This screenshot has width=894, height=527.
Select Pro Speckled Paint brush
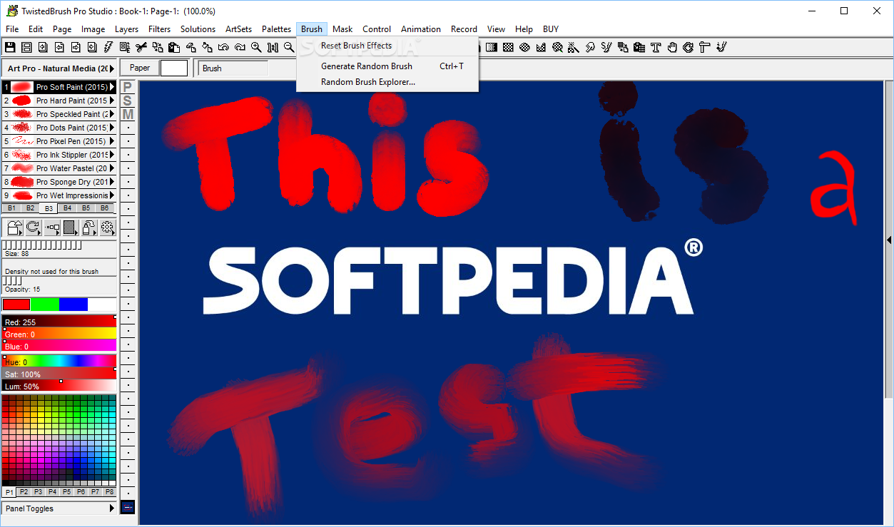(x=59, y=114)
